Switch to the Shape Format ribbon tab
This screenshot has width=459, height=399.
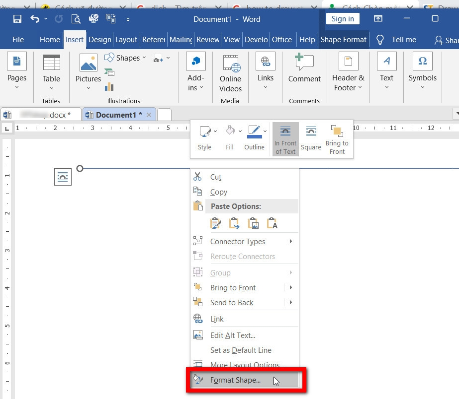[x=343, y=39]
